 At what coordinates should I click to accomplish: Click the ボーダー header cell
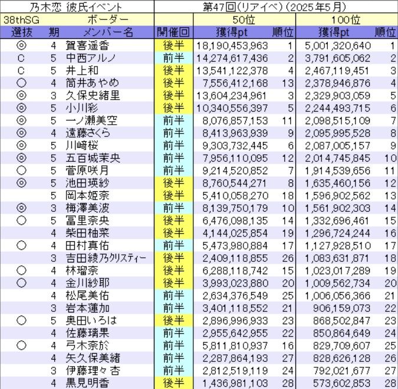click(x=108, y=20)
